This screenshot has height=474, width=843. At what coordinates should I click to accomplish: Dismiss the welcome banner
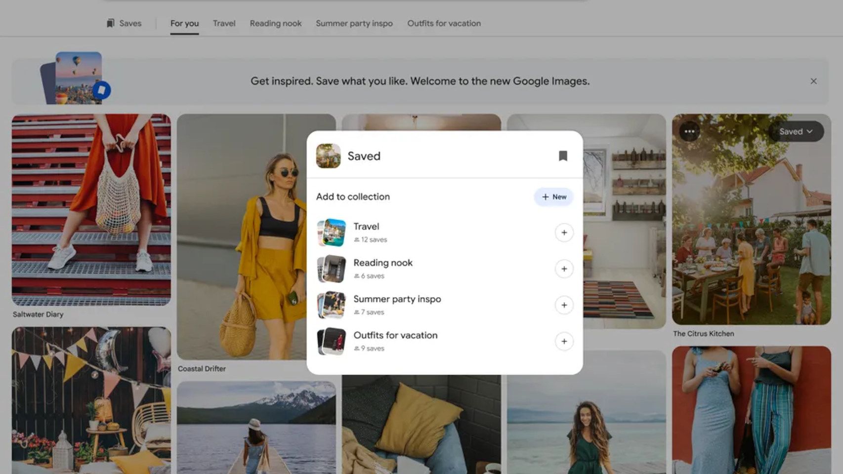coord(813,81)
